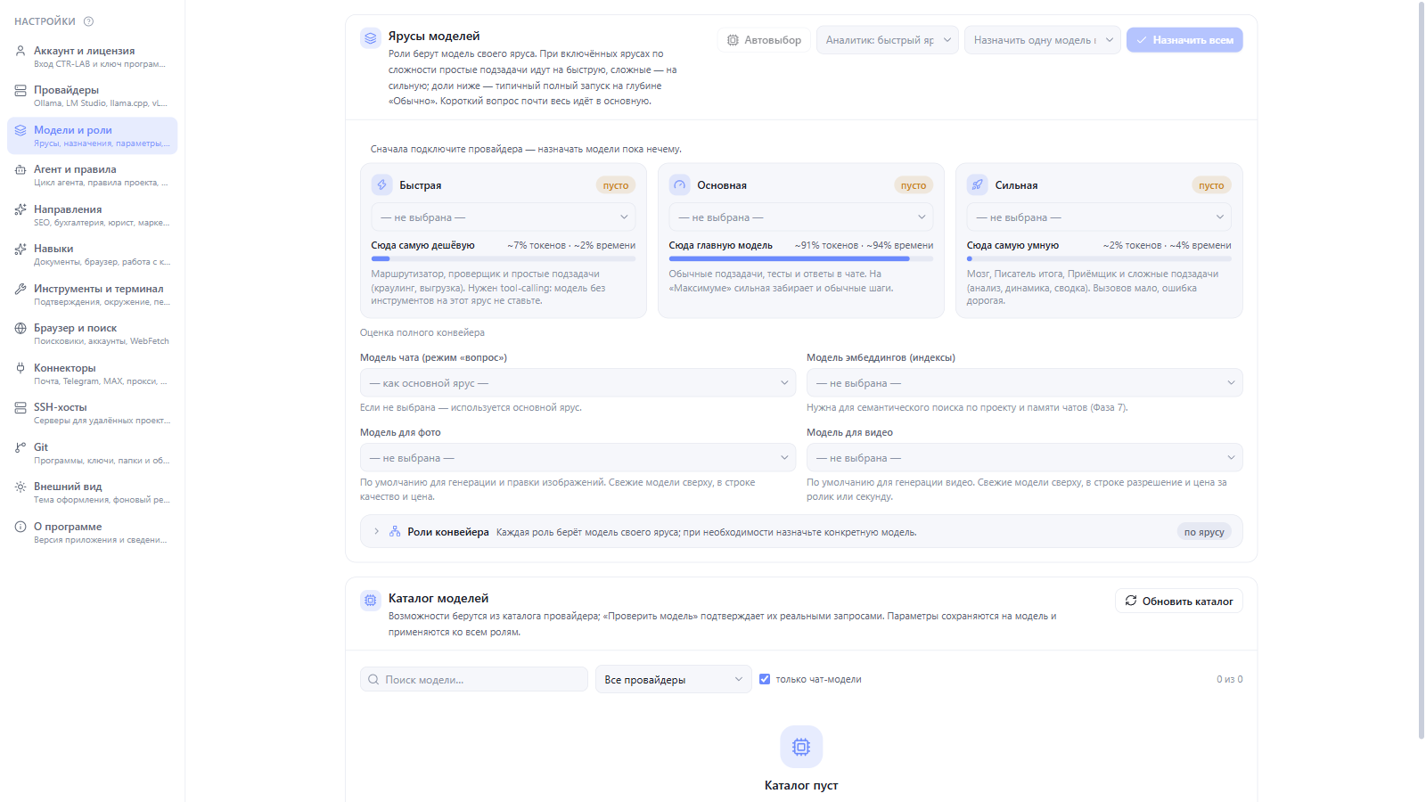Click the Коннекторы plug icon
This screenshot has width=1426, height=802.
[x=20, y=368]
